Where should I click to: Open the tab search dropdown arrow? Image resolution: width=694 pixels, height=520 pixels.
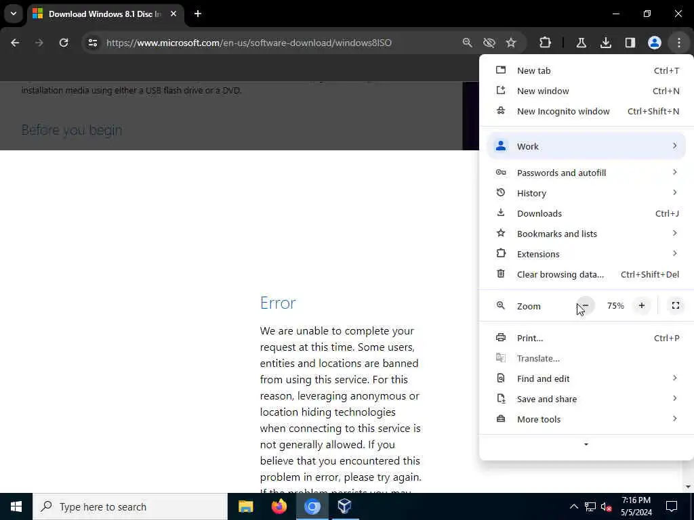point(14,14)
